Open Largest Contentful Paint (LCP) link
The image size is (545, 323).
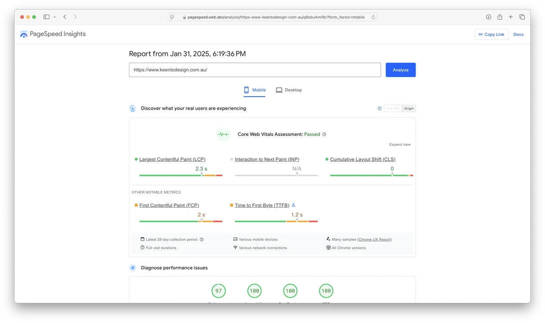tap(172, 159)
